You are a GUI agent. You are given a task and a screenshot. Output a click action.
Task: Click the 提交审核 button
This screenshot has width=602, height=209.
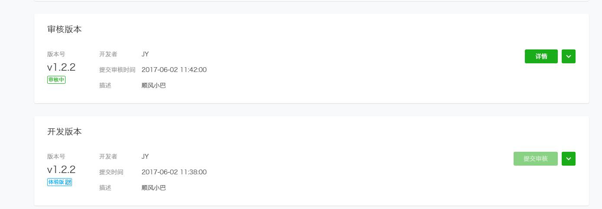tap(535, 159)
